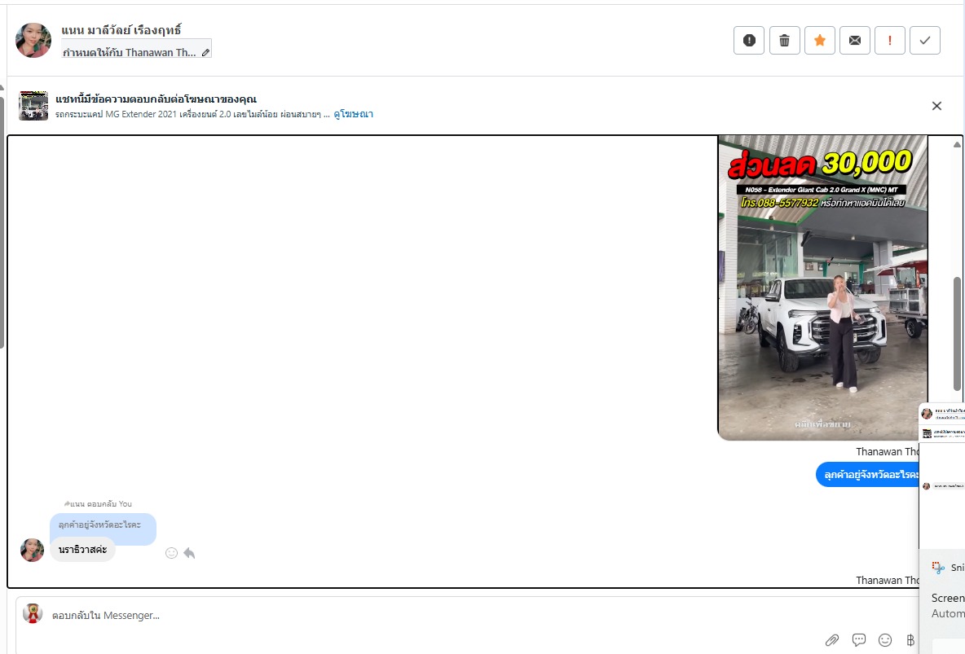
Task: Click แนน ตอบกลับ You reply label
Action: click(x=99, y=504)
